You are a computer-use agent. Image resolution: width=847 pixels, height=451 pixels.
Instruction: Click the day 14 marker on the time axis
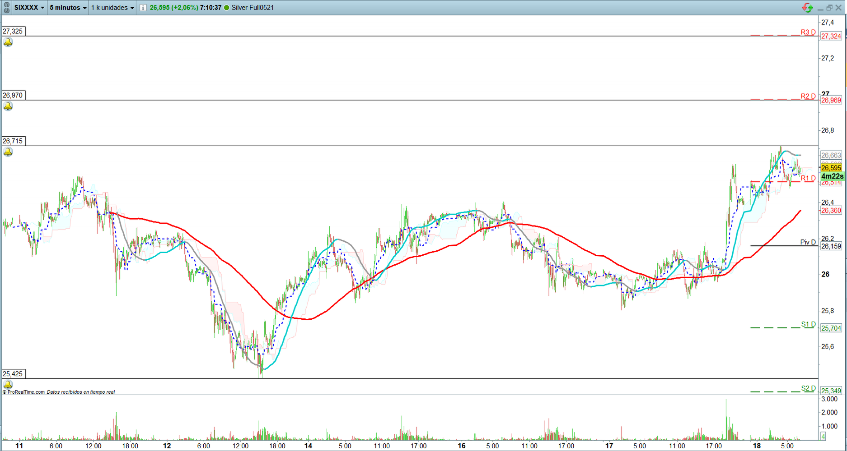308,446
